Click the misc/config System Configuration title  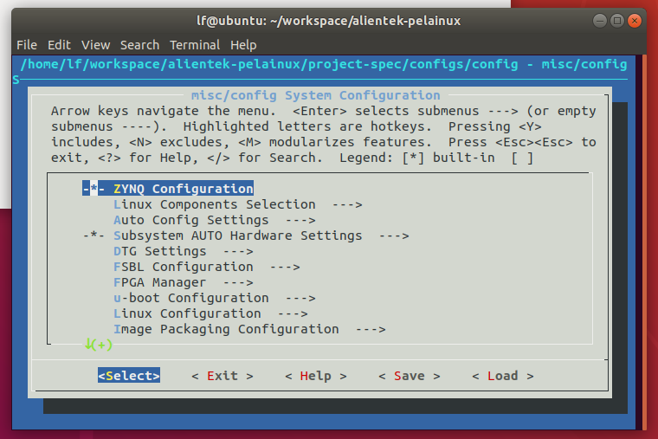tap(315, 95)
